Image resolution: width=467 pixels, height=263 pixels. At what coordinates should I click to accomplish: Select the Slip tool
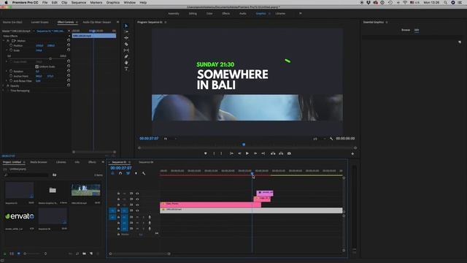point(126,50)
